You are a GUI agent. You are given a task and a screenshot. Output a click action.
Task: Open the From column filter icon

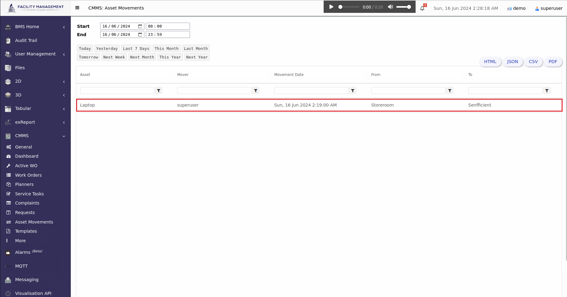point(450,91)
